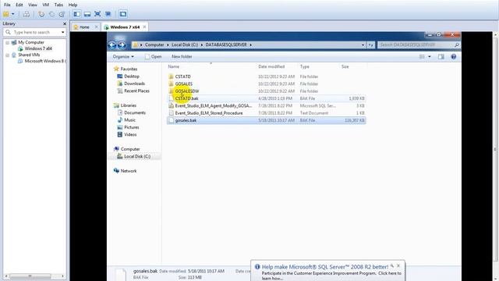Close the Windows 7 x64 tab
The width and height of the screenshot is (499, 281).
144,27
